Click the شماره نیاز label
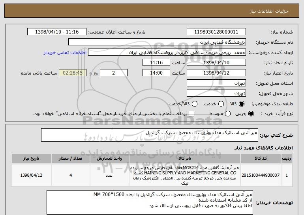 (282, 32)
